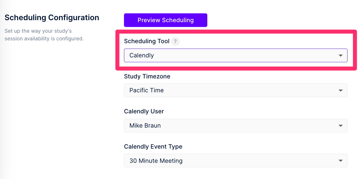The height and width of the screenshot is (179, 360).
Task: Click the session availability description text
Action: 44,35
